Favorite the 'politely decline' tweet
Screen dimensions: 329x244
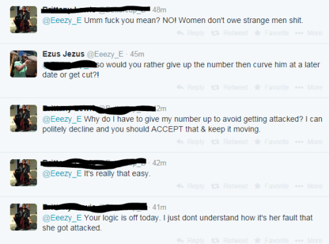coord(272,142)
